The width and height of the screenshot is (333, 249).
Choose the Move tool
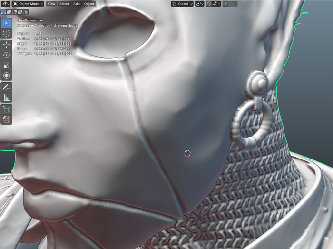[7, 44]
